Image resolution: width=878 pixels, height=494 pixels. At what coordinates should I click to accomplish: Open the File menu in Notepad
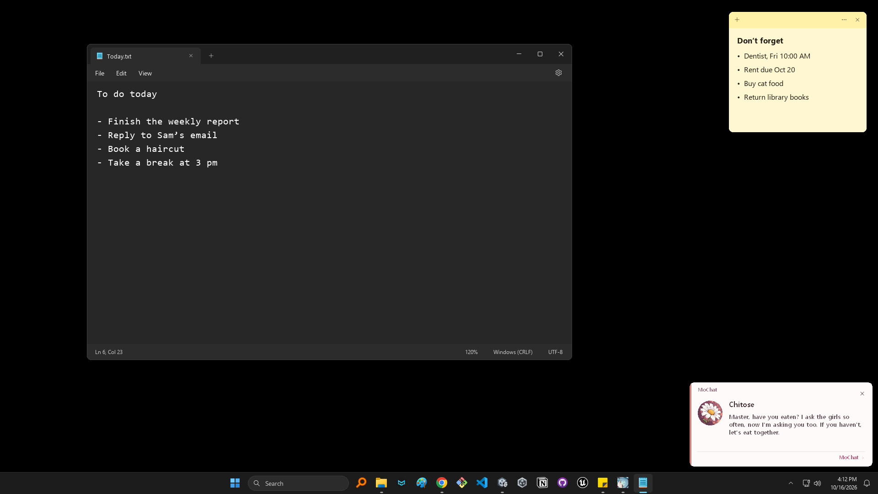click(100, 73)
